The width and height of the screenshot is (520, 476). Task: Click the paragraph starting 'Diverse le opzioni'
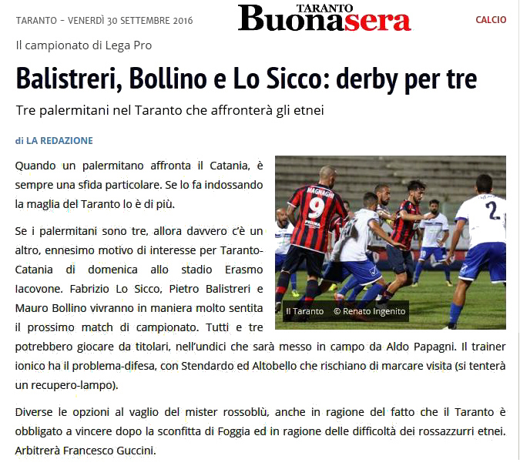260,431
